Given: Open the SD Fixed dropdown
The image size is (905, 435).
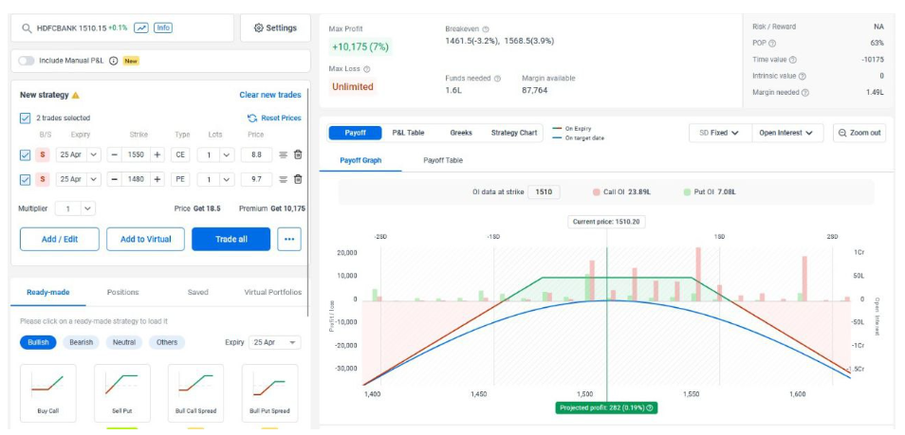Looking at the screenshot, I should click(719, 133).
